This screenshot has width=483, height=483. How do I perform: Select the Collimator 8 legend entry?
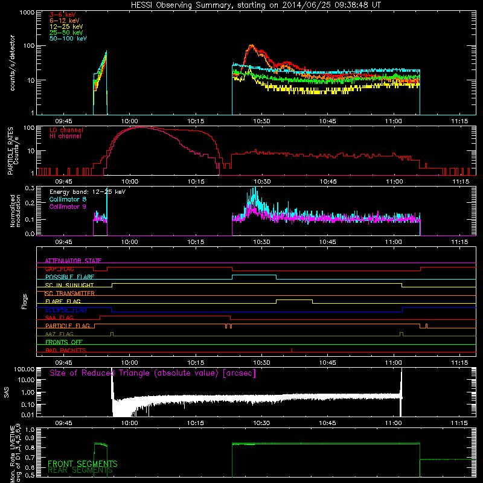(68, 199)
